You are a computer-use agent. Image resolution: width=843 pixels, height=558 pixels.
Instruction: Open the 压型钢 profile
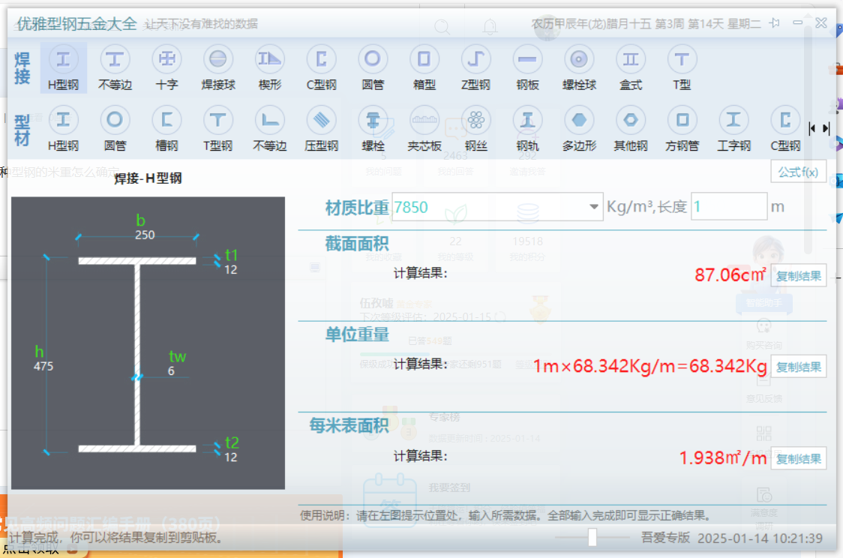(322, 129)
